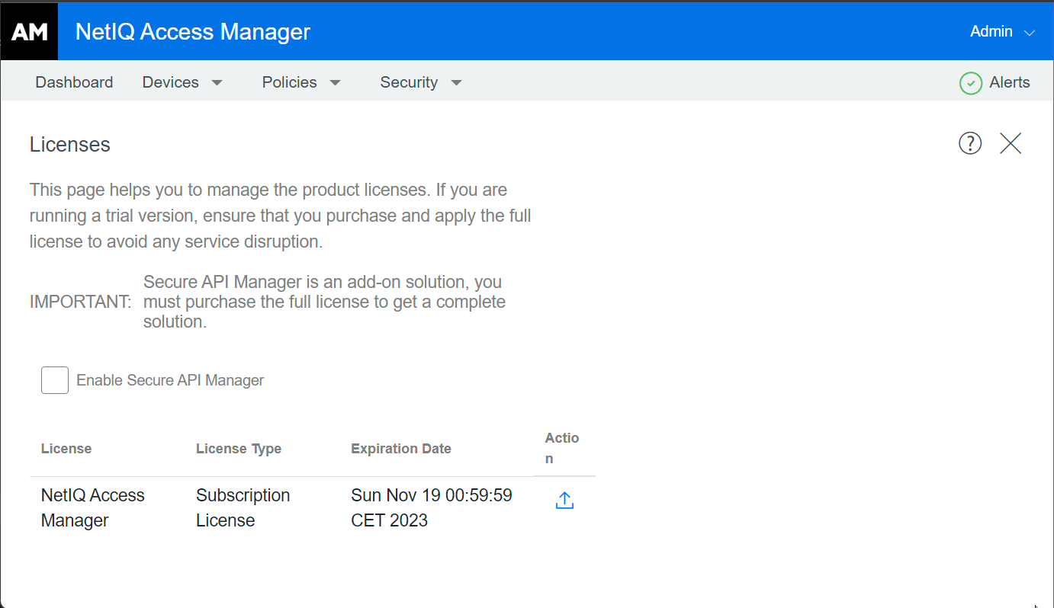Click the vertical scrollbar on the right edge
The image size is (1054, 608).
coord(1049,305)
